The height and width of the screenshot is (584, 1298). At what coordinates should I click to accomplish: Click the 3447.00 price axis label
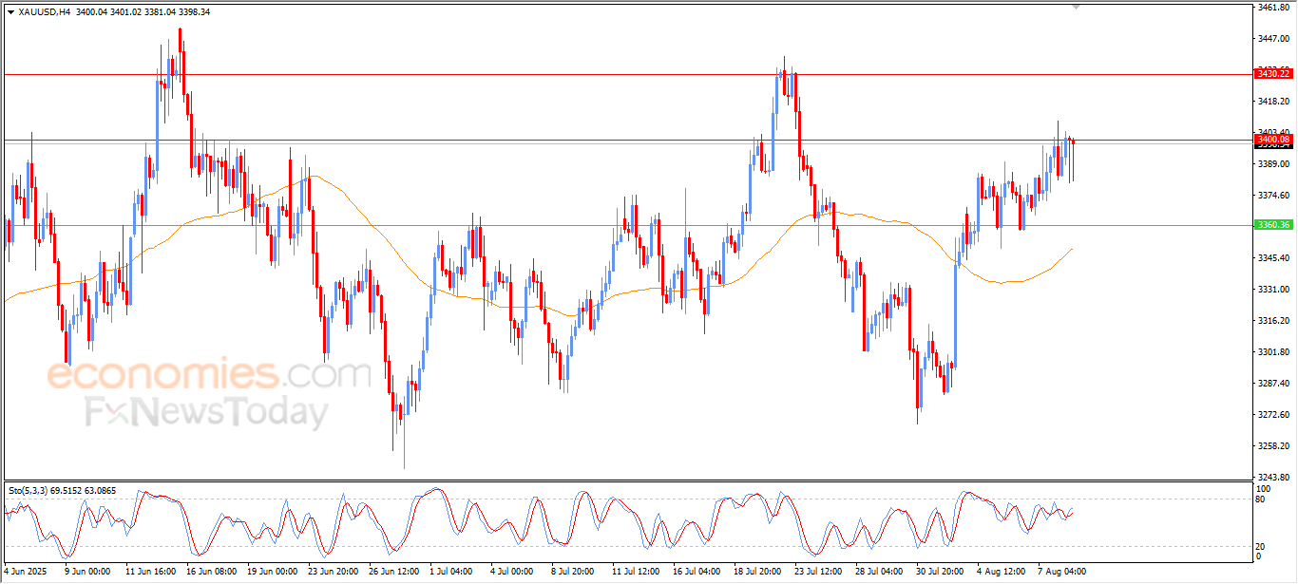(x=1272, y=39)
